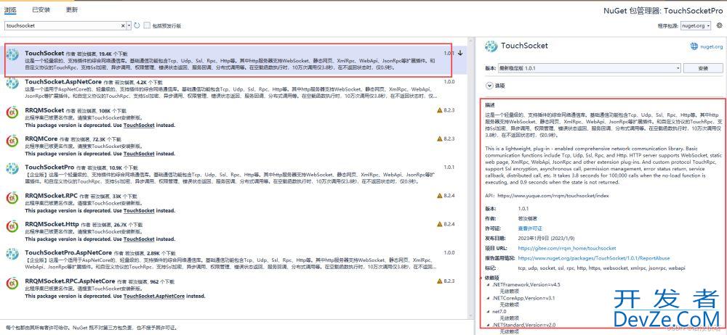Click the TouchSocket package icon in list
The image size is (727, 335).
coord(12,54)
